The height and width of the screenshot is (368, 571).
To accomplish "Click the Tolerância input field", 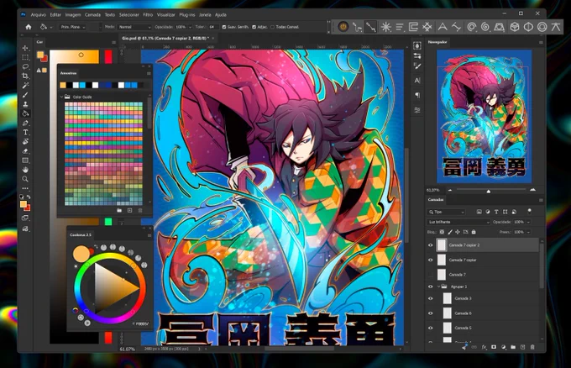I will [x=213, y=27].
